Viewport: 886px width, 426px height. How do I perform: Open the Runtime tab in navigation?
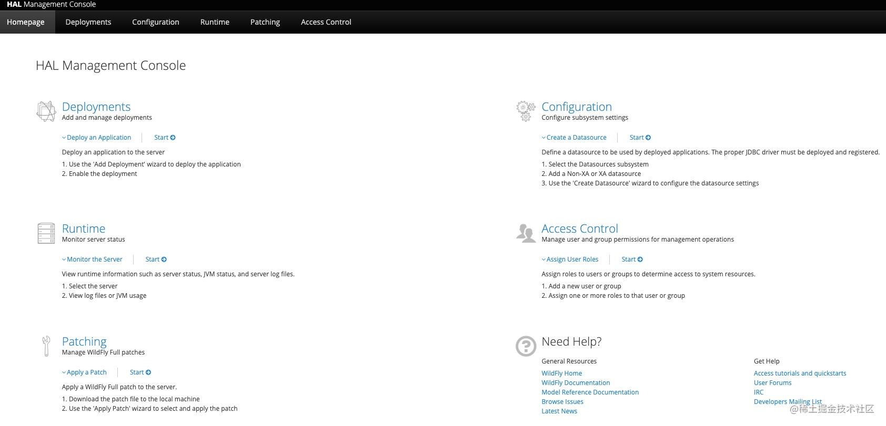tap(215, 22)
